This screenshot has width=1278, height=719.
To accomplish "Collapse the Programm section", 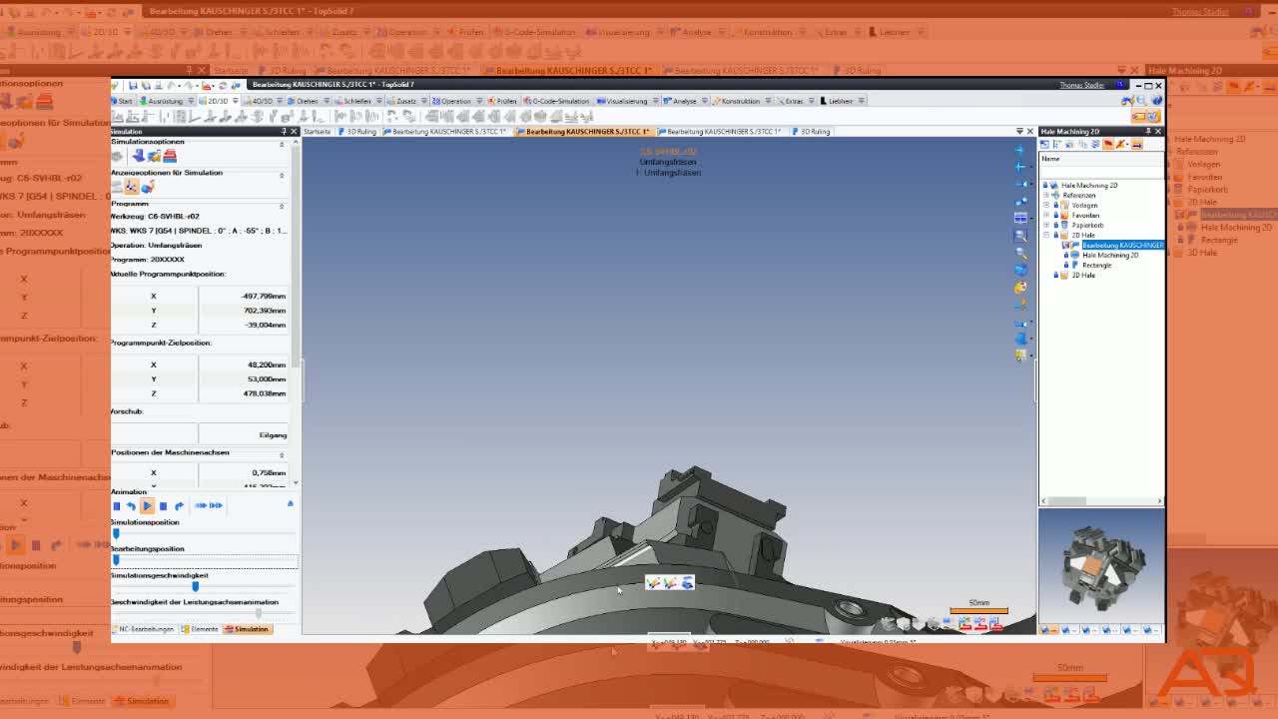I will click(x=282, y=206).
